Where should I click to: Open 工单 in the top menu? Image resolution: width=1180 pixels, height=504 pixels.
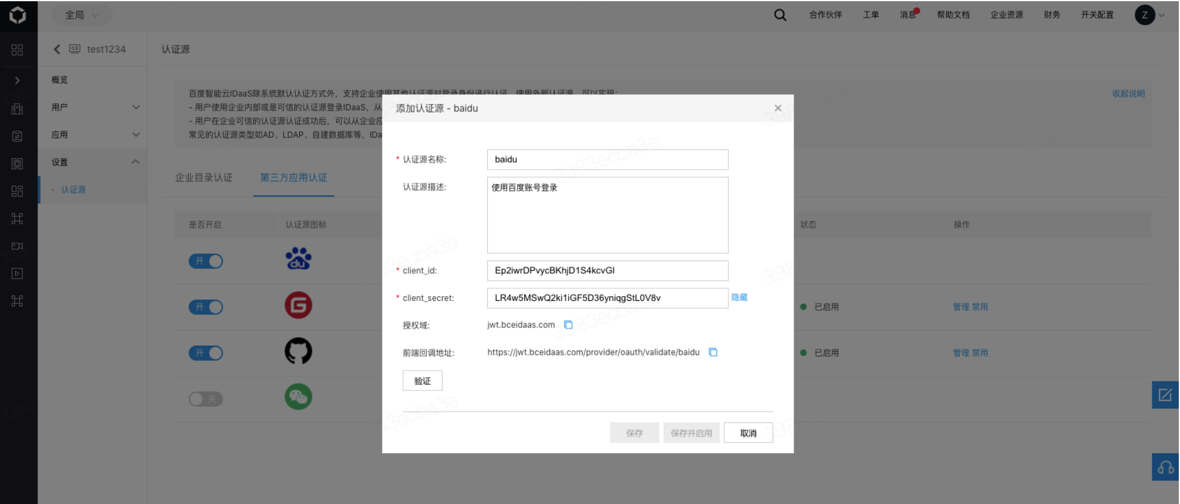coord(871,15)
